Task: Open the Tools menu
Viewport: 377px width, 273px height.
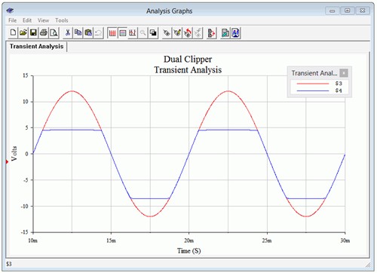Action: (62, 20)
